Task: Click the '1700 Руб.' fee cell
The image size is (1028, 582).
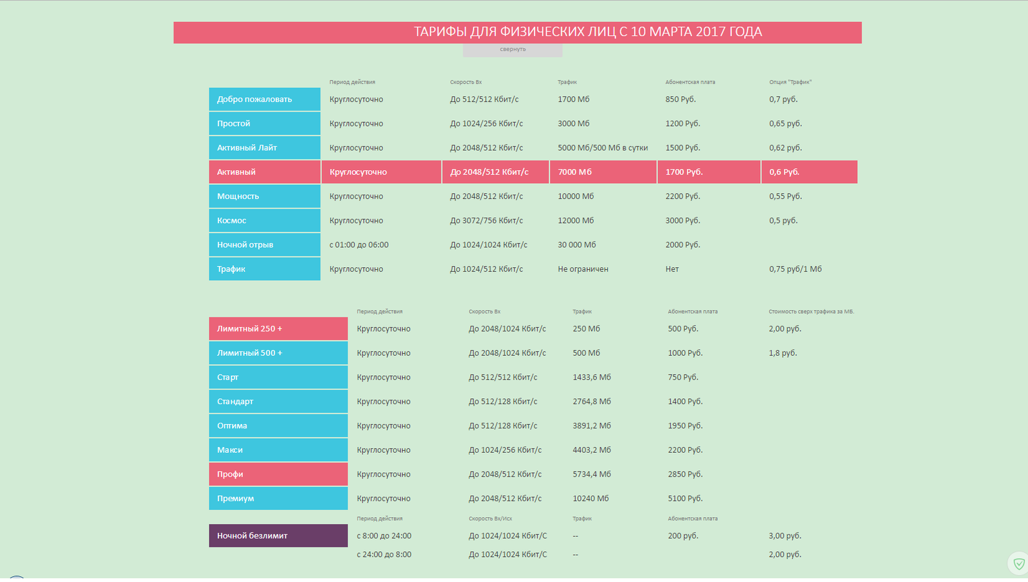Action: coord(709,172)
